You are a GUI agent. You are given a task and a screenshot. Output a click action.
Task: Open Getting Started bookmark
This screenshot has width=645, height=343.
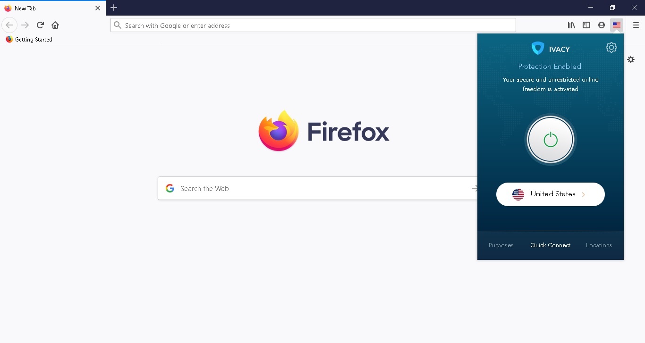click(29, 40)
